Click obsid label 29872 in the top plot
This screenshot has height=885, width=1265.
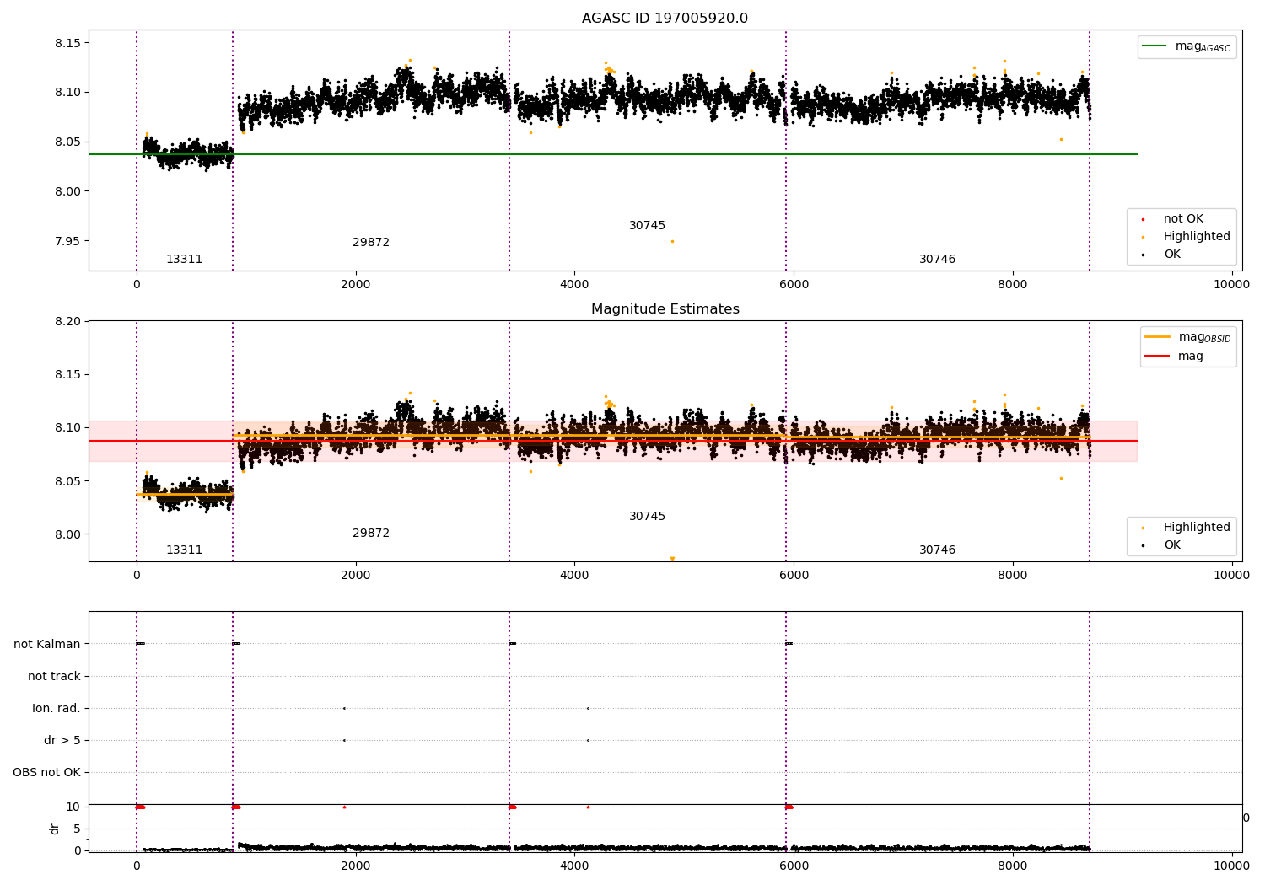tap(371, 243)
